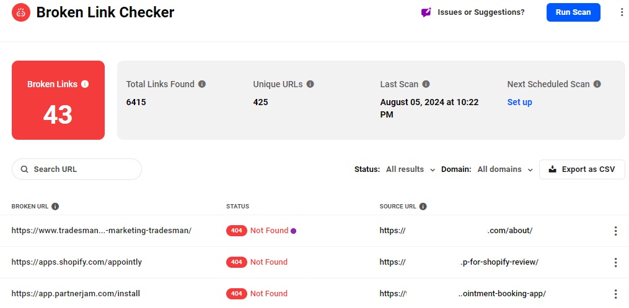Open row menu for apps.shopify.com/appointly link

[x=615, y=262]
